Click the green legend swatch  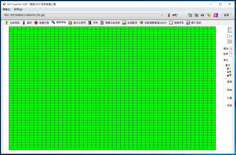[228, 72]
